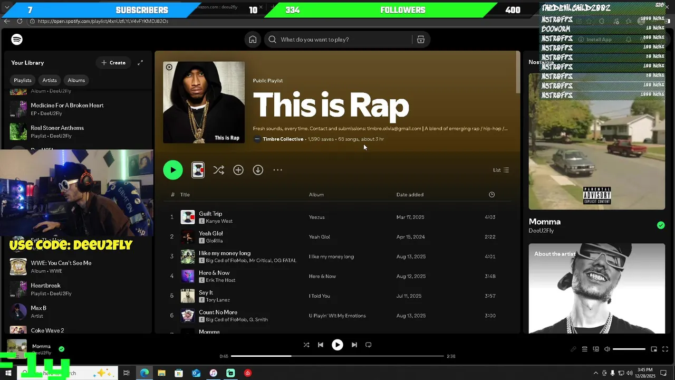Click the preview thumbnail next to play
The width and height of the screenshot is (675, 380).
198,170
